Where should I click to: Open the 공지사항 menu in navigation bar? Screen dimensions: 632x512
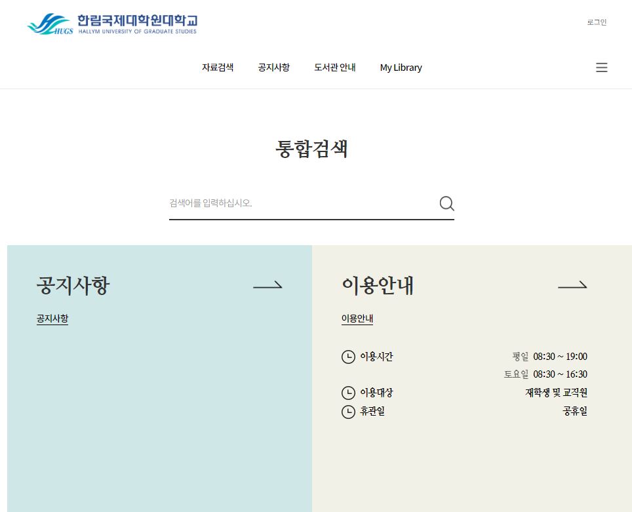pos(273,68)
